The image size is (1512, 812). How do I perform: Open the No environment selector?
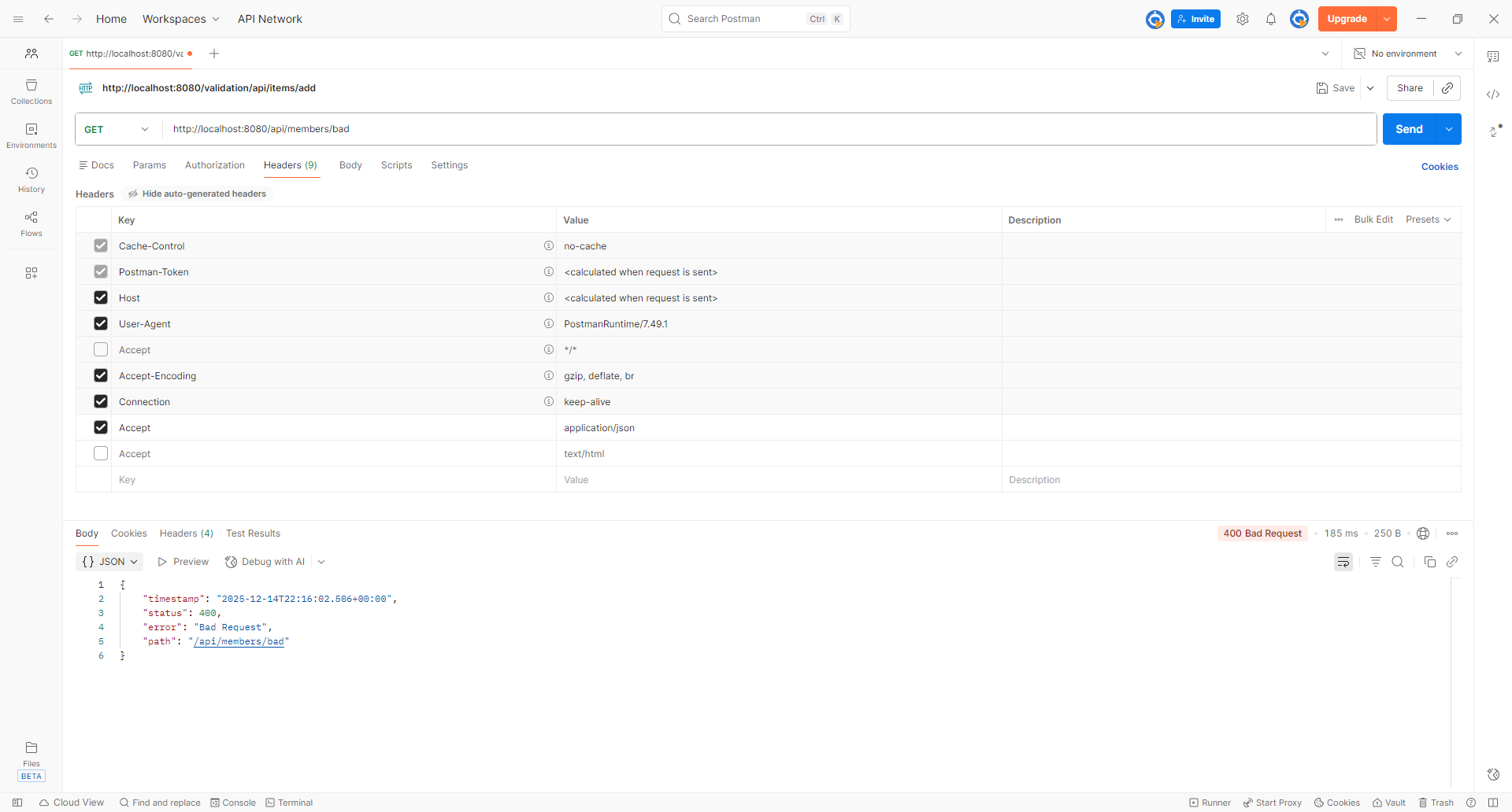coord(1408,54)
